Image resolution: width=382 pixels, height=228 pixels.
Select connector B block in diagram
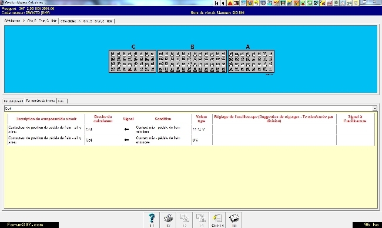pyautogui.click(x=192, y=61)
